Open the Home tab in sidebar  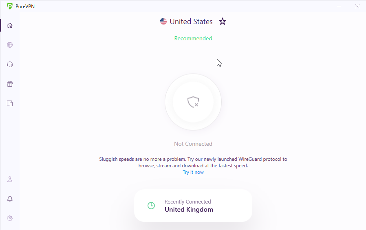pos(10,25)
